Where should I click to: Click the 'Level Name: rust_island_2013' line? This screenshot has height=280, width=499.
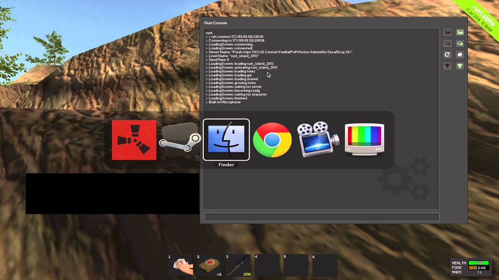232,56
